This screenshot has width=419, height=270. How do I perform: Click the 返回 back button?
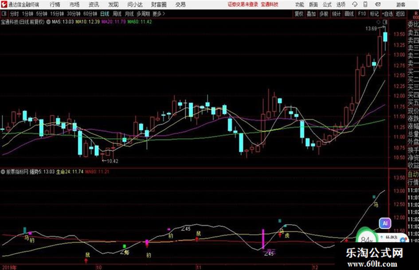(x=400, y=14)
